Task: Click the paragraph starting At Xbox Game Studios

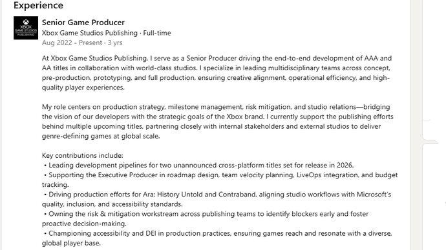Action: pyautogui.click(x=217, y=73)
